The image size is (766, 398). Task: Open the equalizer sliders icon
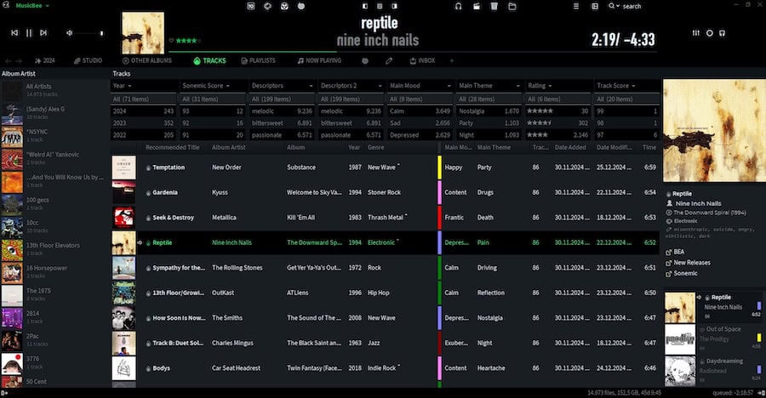695,32
